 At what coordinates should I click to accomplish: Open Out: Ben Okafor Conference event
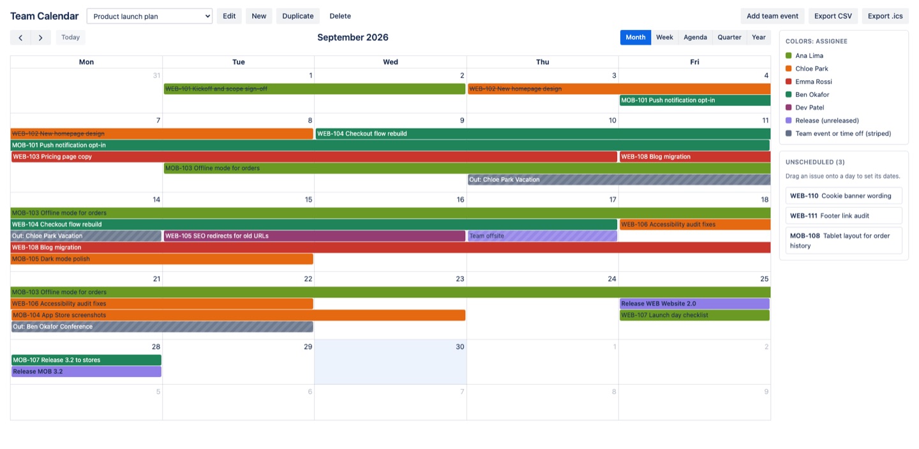[162, 327]
